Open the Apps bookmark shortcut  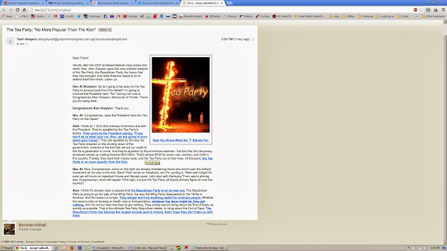(x=7, y=16)
